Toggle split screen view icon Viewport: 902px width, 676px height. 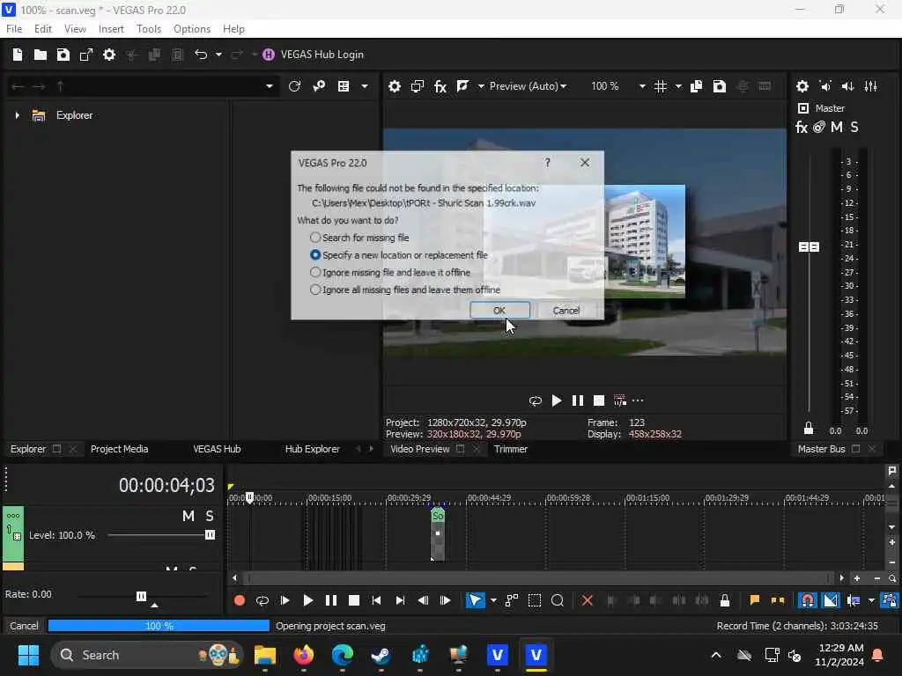pyautogui.click(x=462, y=86)
